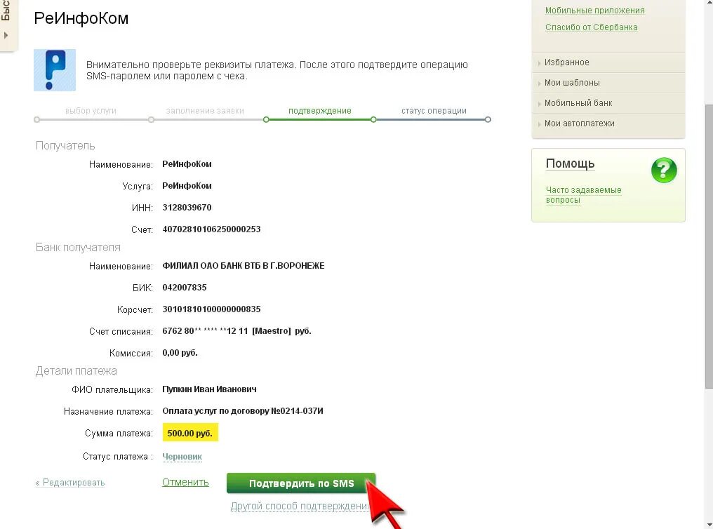The height and width of the screenshot is (529, 713).
Task: Click the vertical page scrollbar thumb
Action: coord(709,246)
